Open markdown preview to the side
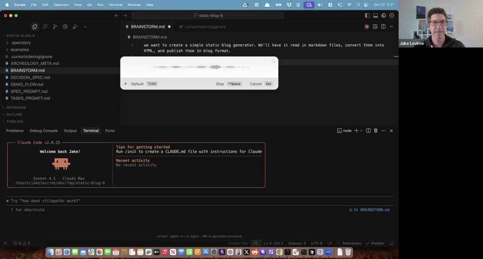 click(x=375, y=26)
